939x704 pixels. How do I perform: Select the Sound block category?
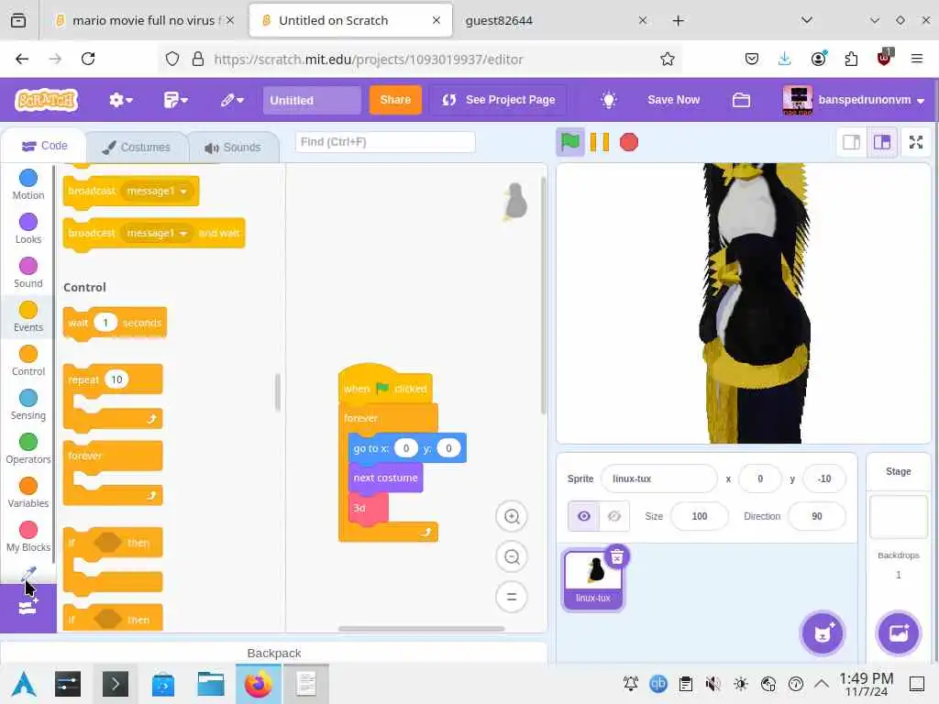tap(28, 272)
